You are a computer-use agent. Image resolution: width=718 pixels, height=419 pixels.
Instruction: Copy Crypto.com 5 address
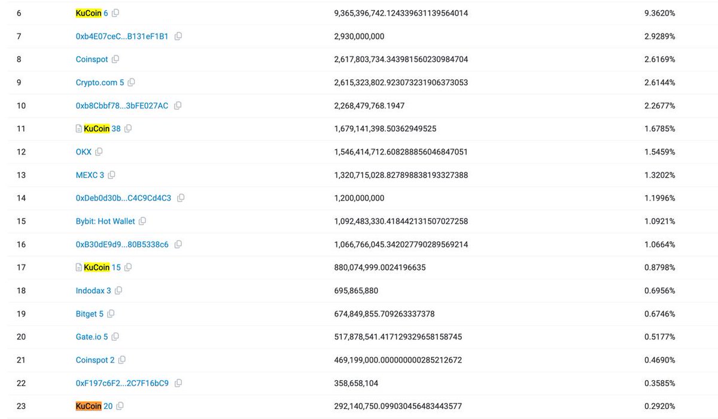pos(132,83)
